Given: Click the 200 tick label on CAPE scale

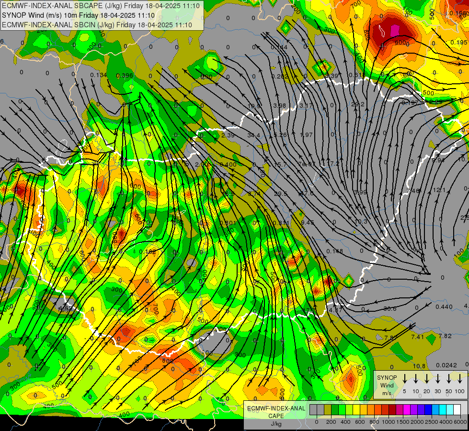Looking at the screenshot, I should [331, 422].
